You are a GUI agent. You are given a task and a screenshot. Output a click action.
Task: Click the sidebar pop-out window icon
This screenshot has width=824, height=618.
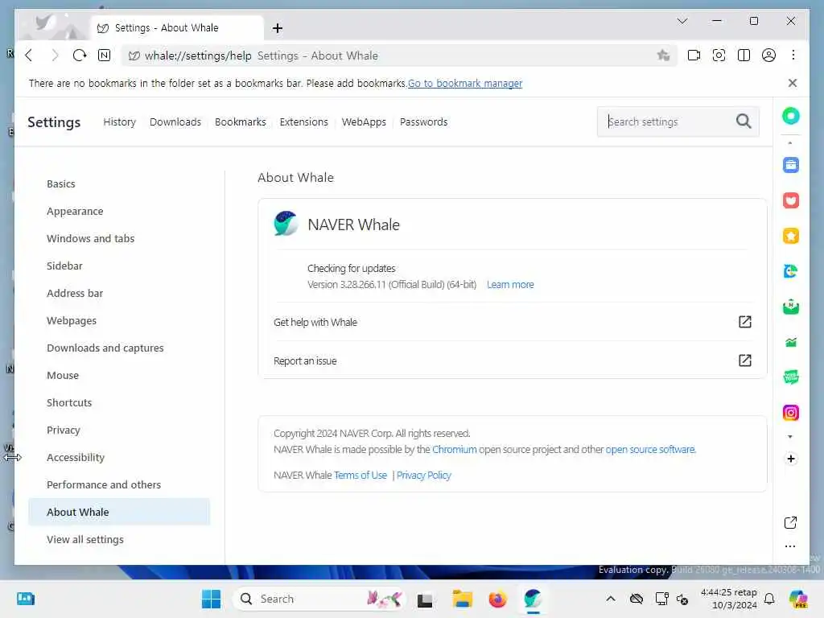790,522
